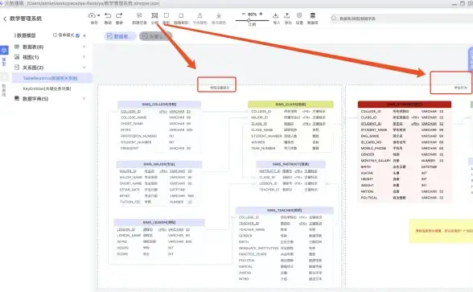Click the undo arrow icon in the toolbar
The width and height of the screenshot is (473, 292).
(108, 15)
